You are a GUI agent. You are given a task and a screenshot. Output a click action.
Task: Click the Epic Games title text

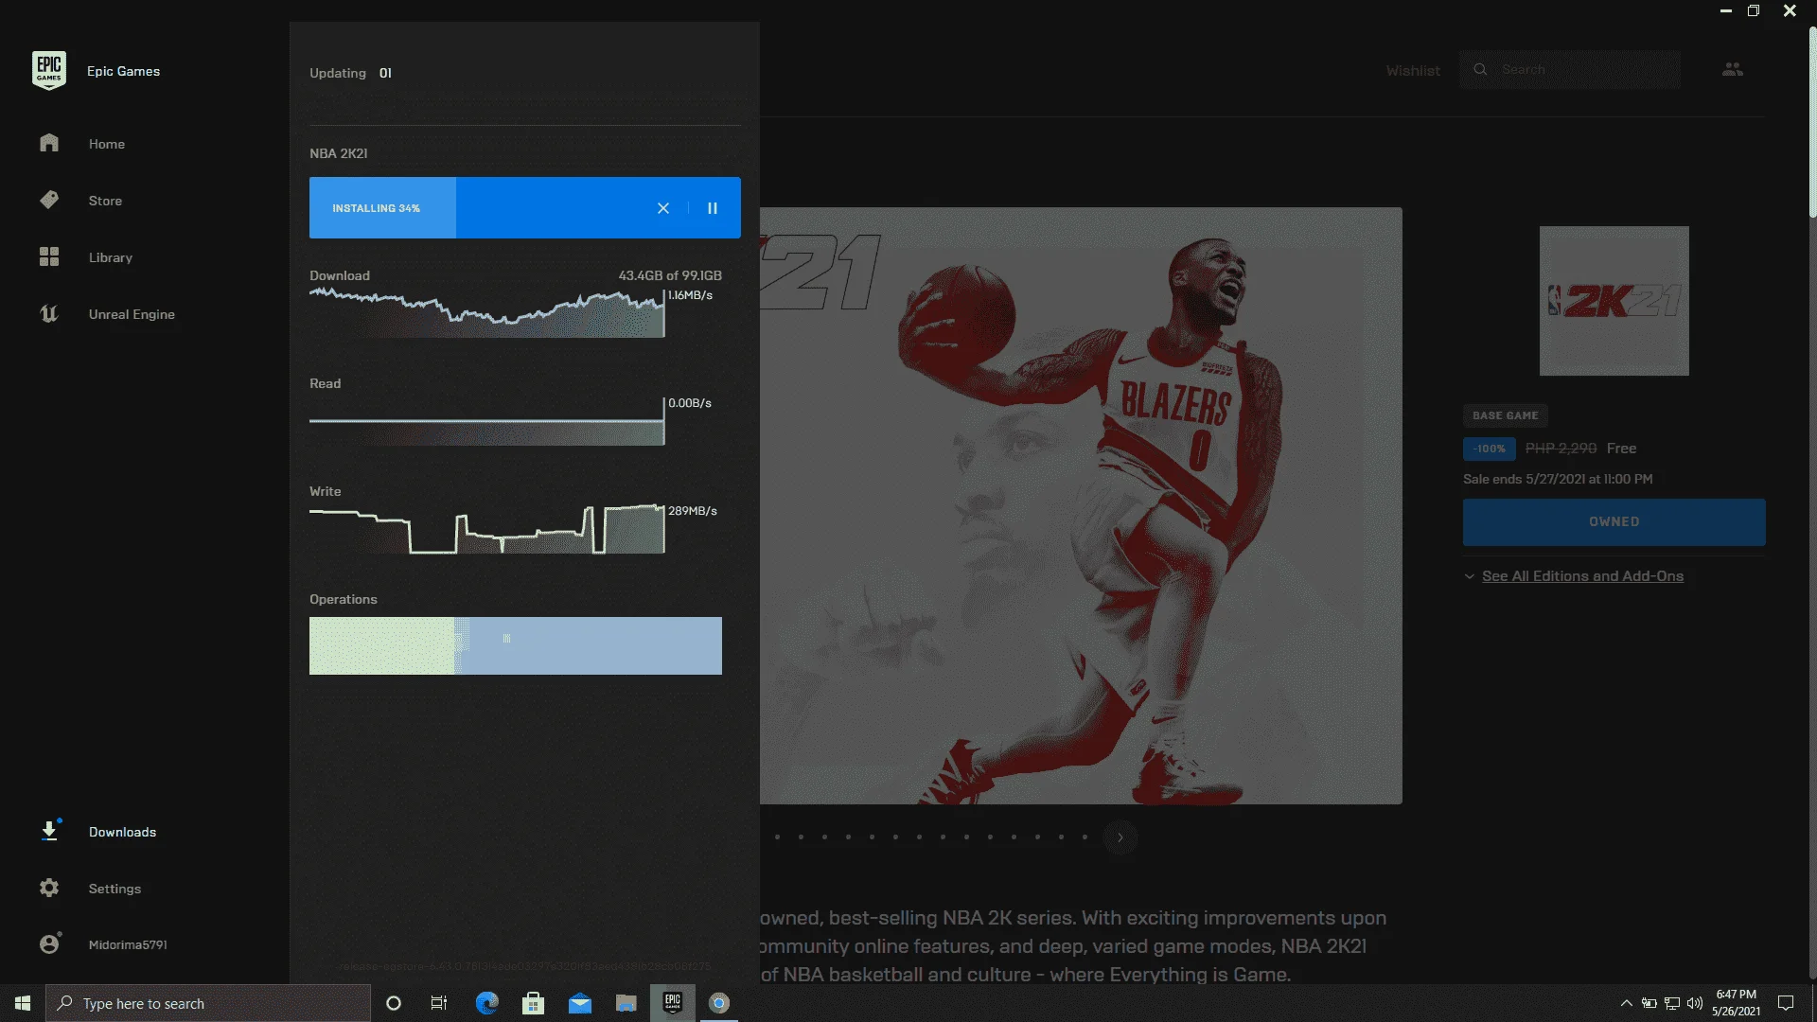click(x=124, y=71)
